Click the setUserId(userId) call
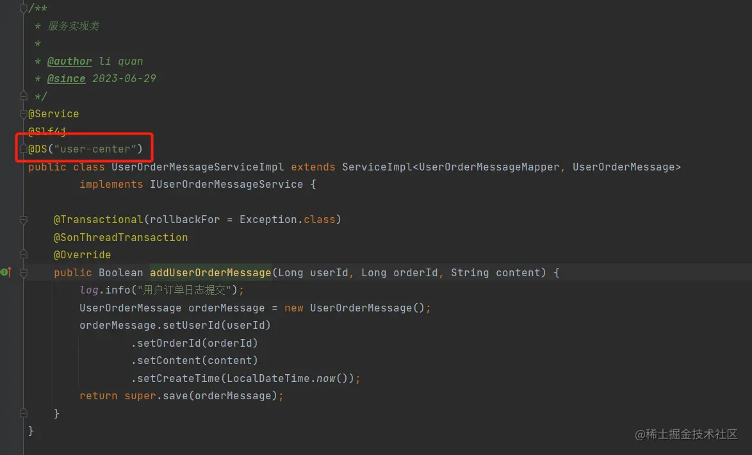Image resolution: width=752 pixels, height=455 pixels. (x=217, y=326)
